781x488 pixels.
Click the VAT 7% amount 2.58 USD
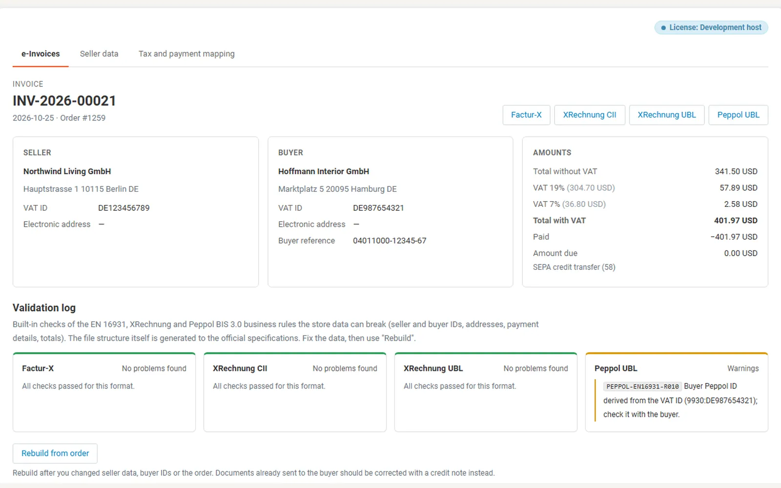tap(740, 204)
